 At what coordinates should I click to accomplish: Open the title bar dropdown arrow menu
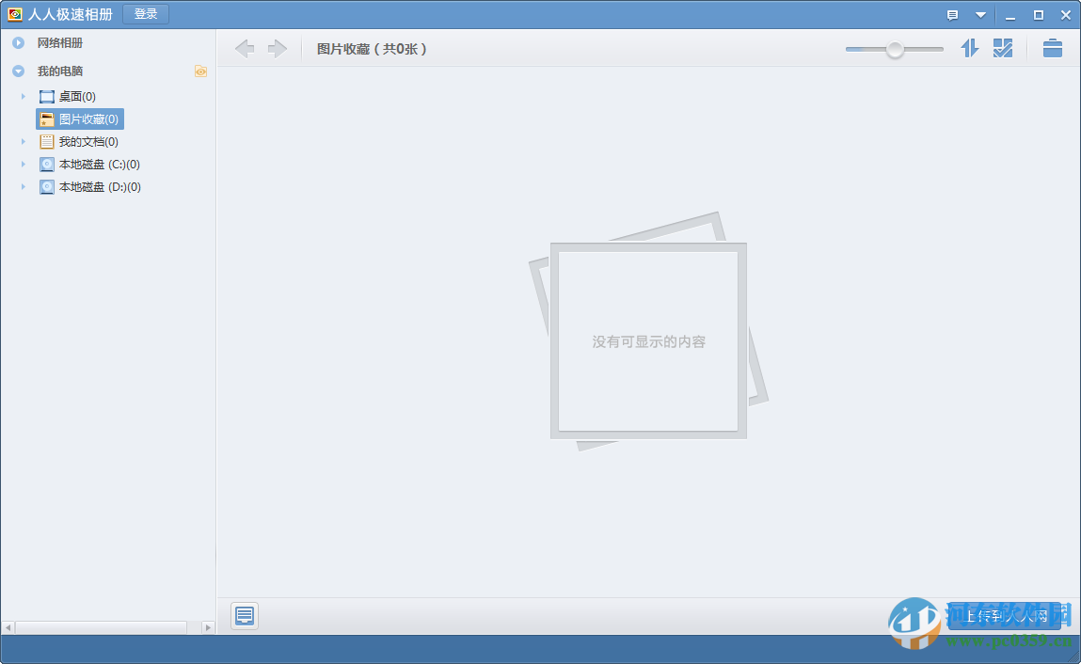[978, 14]
